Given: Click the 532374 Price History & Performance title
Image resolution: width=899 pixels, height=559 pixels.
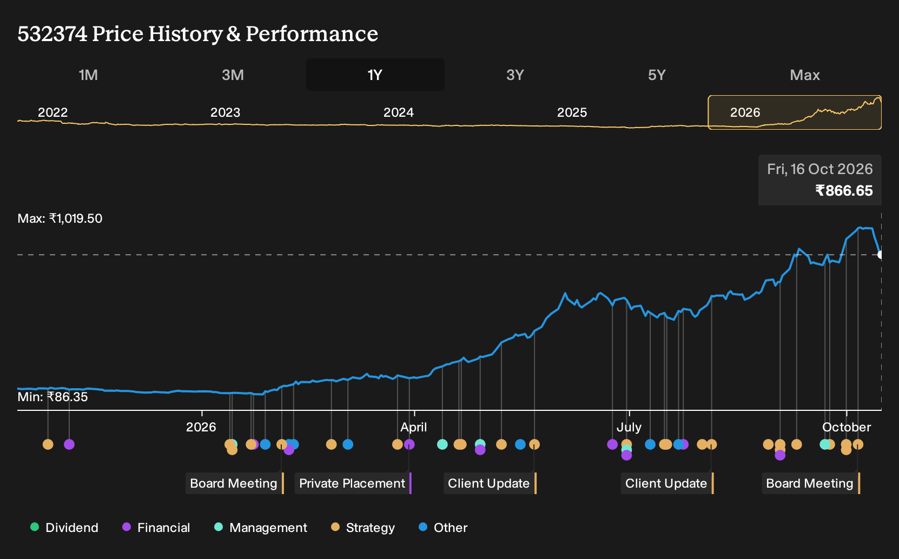Looking at the screenshot, I should 198,34.
